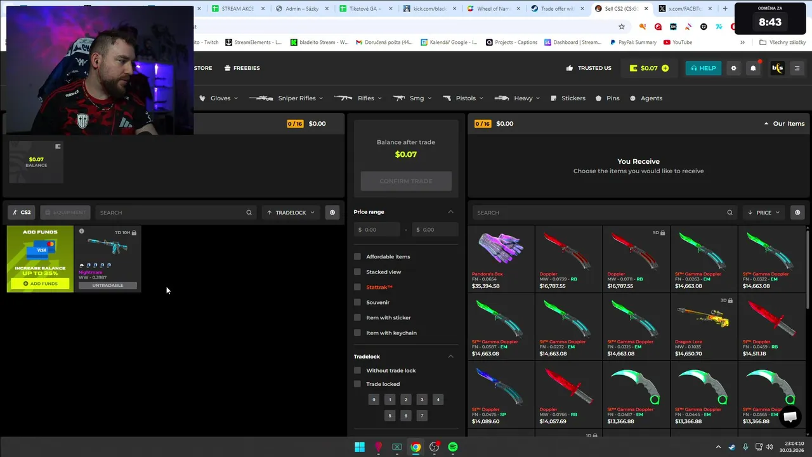Screen dimensions: 812x457
Task: Click minimum price input field
Action: tap(377, 230)
